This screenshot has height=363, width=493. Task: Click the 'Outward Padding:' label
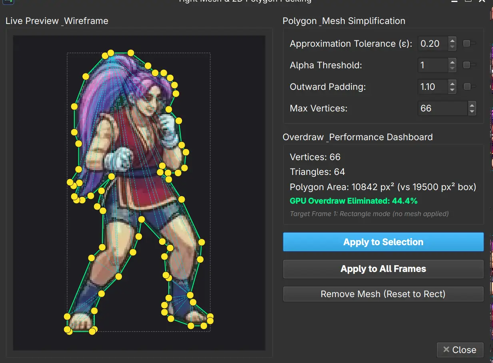pos(328,87)
